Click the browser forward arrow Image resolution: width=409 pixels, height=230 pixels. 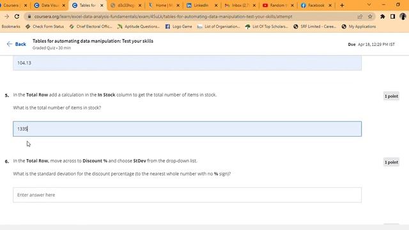pyautogui.click(x=7, y=17)
